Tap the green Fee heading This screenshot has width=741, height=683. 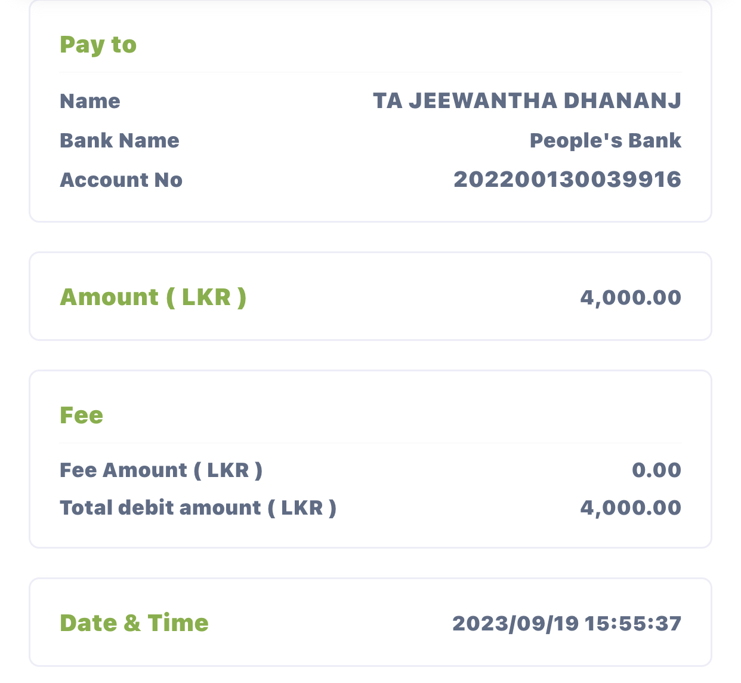pyautogui.click(x=82, y=416)
